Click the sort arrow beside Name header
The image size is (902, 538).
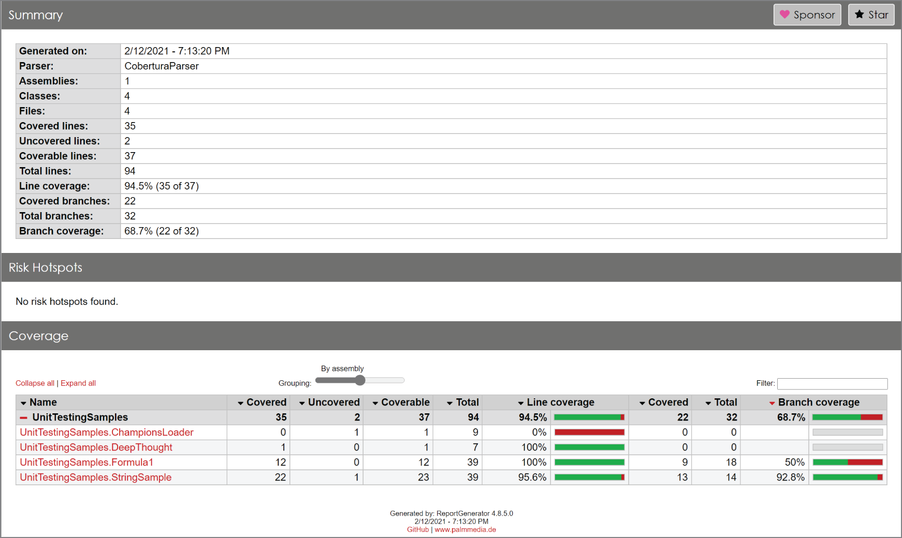point(24,402)
